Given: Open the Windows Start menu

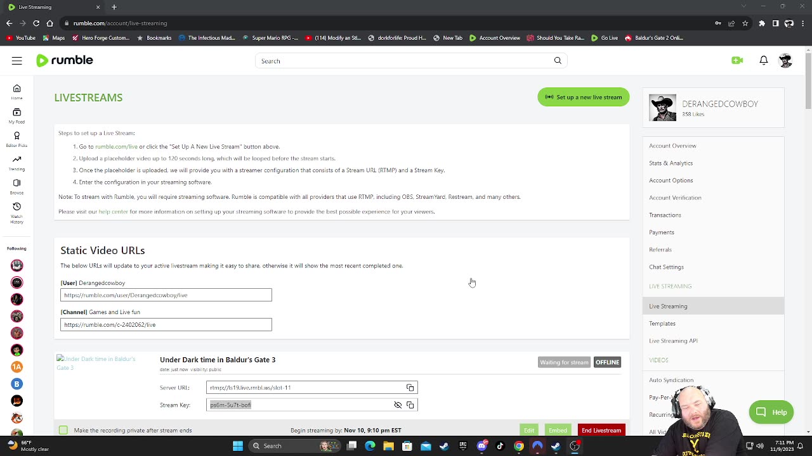Looking at the screenshot, I should (238, 446).
